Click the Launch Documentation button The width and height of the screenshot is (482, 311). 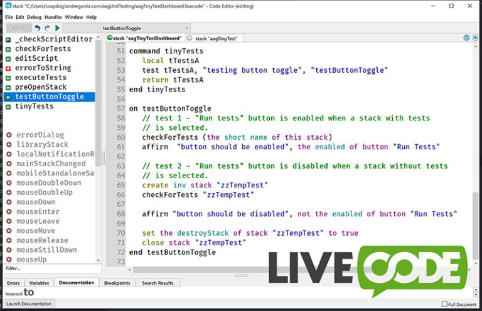(28, 304)
